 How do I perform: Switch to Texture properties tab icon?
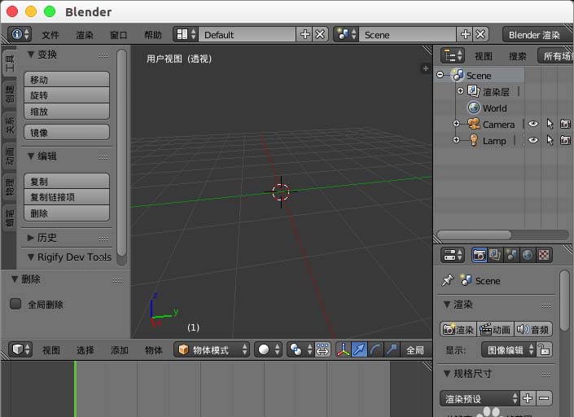pyautogui.click(x=544, y=255)
